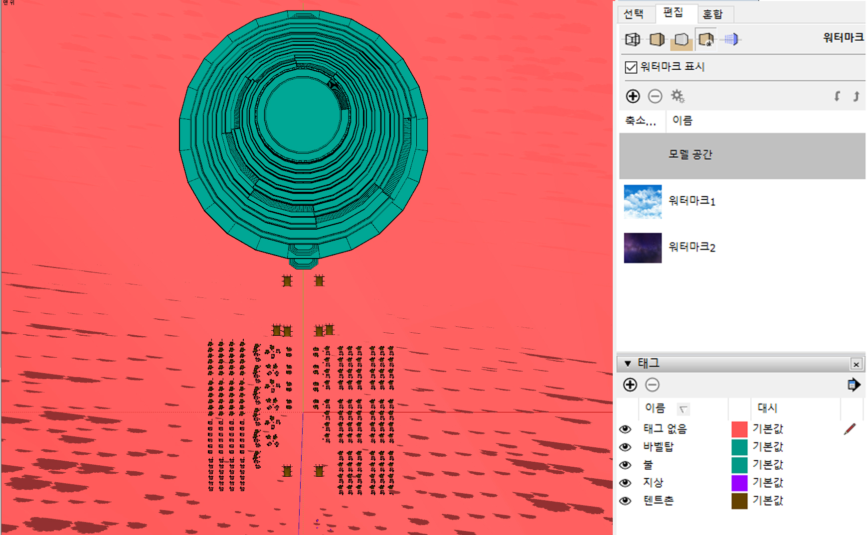Click the tag details export icon

point(854,385)
